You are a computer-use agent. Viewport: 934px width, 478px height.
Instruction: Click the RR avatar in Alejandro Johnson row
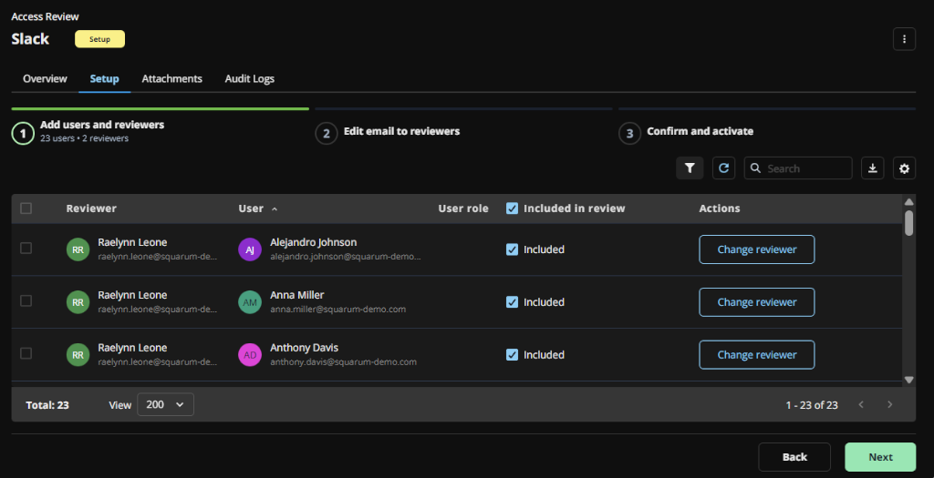point(78,249)
